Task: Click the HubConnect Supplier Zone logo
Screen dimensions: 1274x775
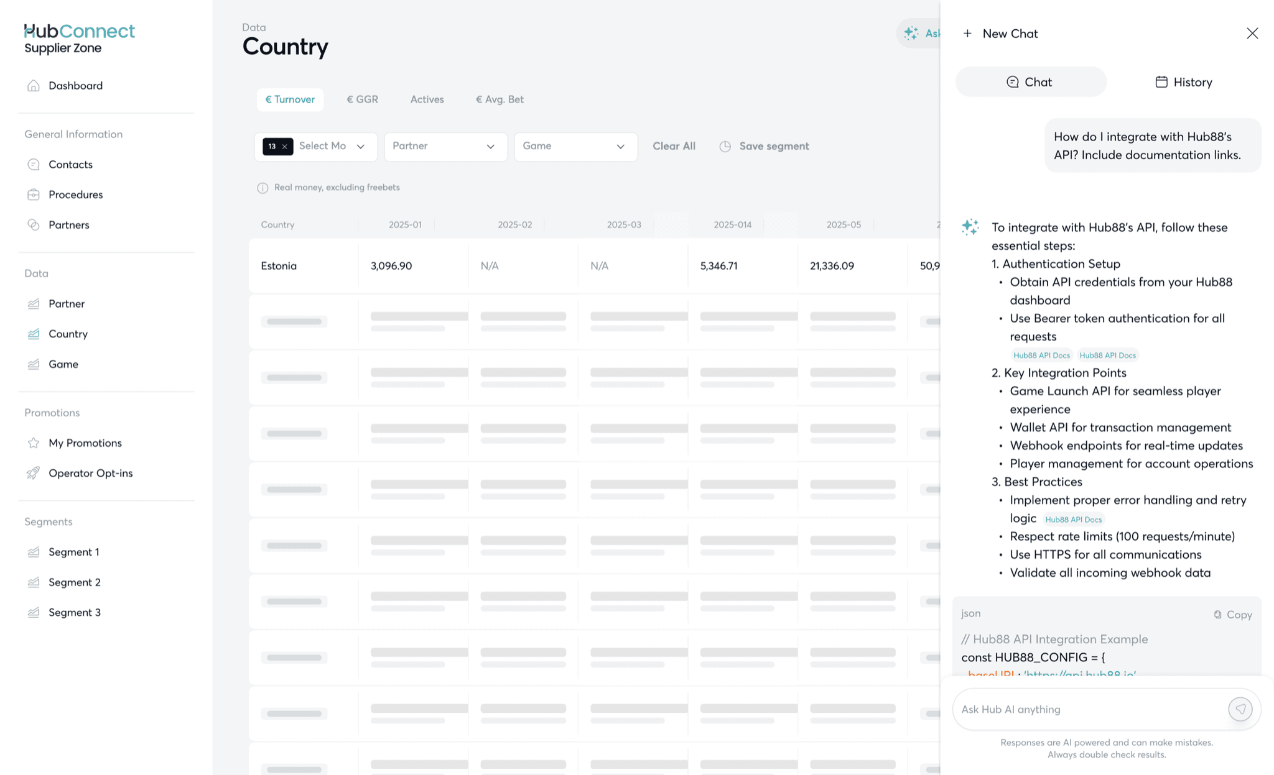Action: 80,39
